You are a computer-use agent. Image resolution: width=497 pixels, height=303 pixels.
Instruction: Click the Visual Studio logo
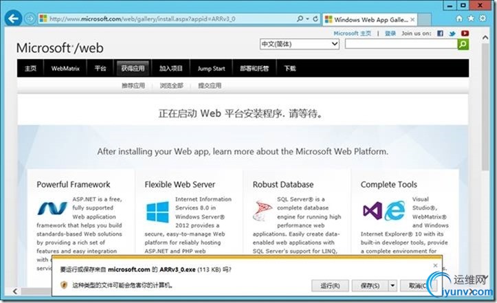tap(373, 211)
